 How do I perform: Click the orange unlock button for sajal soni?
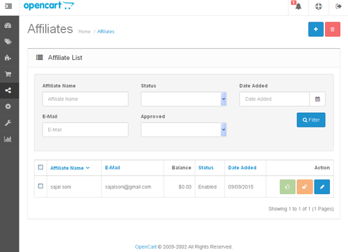[305, 187]
